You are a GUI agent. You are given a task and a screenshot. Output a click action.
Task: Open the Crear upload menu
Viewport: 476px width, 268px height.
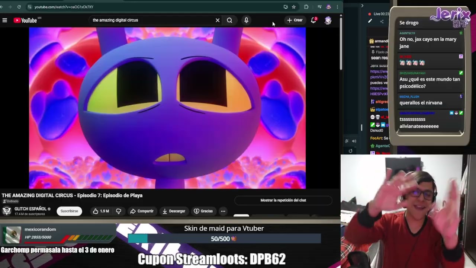pyautogui.click(x=295, y=20)
